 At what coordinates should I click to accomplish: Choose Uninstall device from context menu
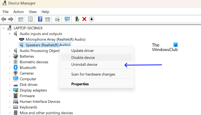pyautogui.click(x=84, y=65)
